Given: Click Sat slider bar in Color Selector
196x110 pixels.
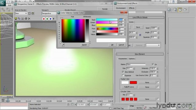Looking at the screenshot, I should tap(107, 31).
